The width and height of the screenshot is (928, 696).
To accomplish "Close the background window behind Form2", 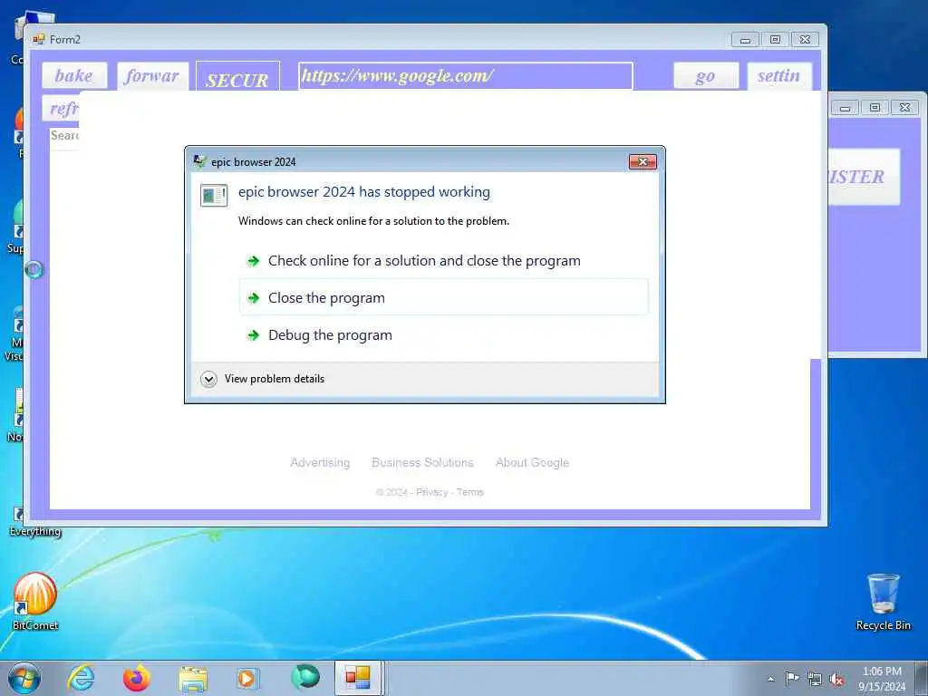I will tap(905, 108).
